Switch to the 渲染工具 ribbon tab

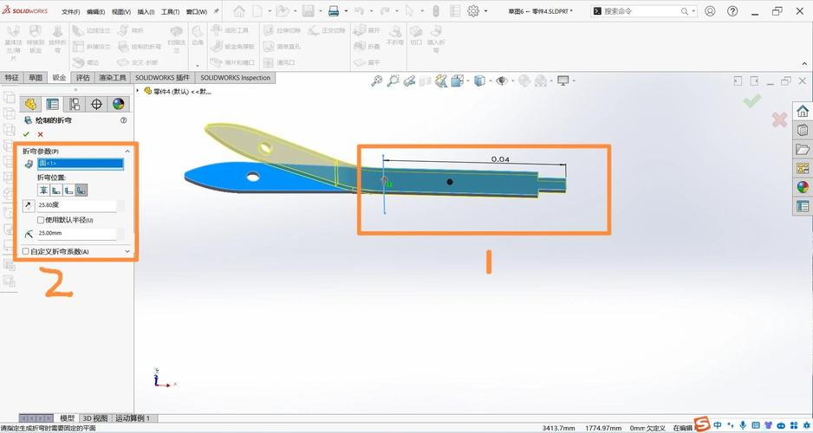pyautogui.click(x=113, y=78)
